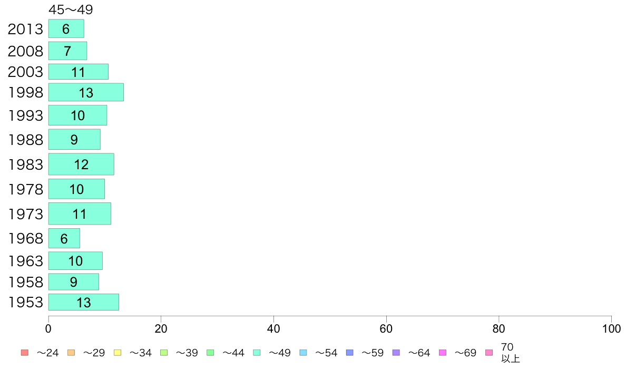Select the 1998 bar with value 13
This screenshot has height=388, width=626.
click(86, 92)
